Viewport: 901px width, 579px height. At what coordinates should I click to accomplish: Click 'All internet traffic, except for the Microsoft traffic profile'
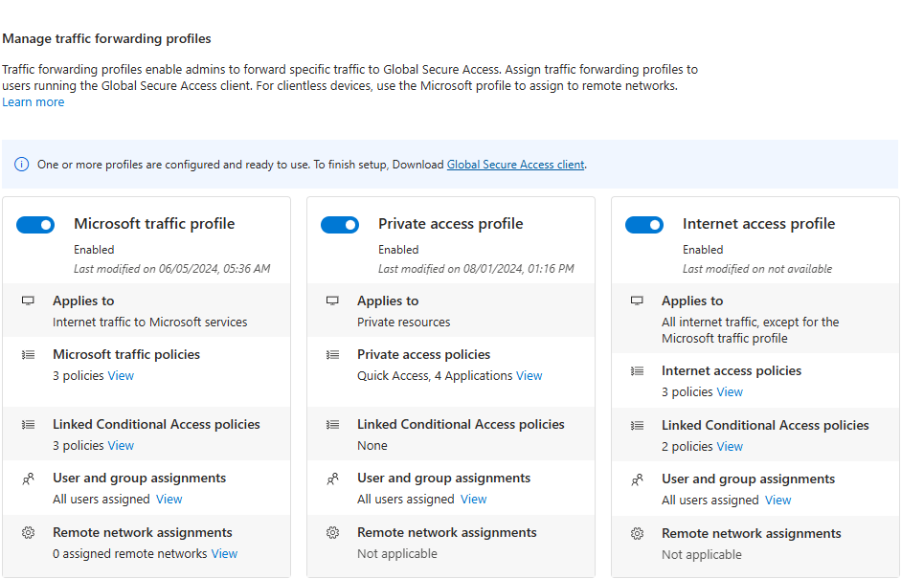pyautogui.click(x=751, y=330)
